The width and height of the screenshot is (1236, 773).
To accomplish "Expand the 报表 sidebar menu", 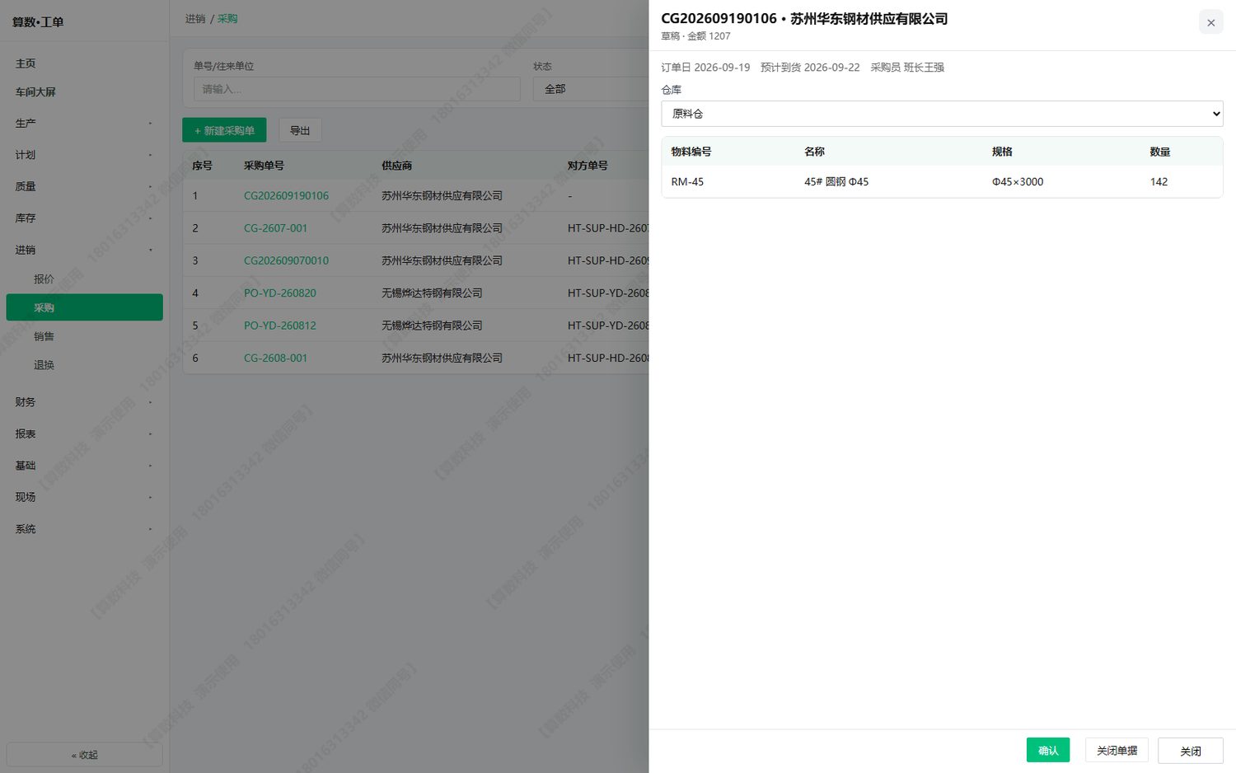I will click(x=84, y=433).
